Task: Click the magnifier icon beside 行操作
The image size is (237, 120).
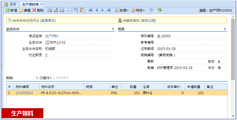Action: (37, 78)
